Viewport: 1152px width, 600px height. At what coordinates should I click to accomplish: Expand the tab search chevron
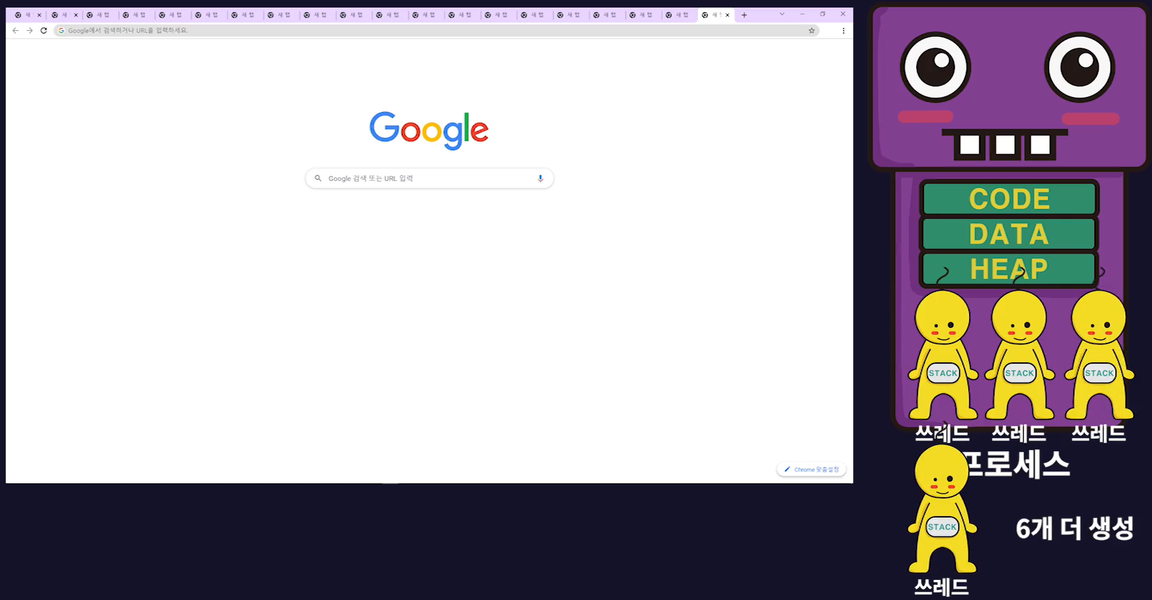(x=782, y=14)
